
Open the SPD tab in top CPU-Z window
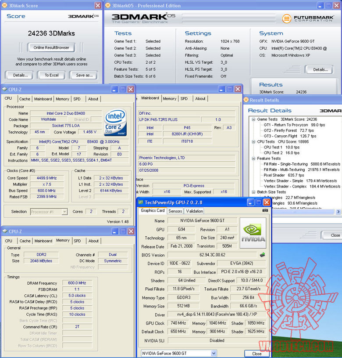coord(77,99)
